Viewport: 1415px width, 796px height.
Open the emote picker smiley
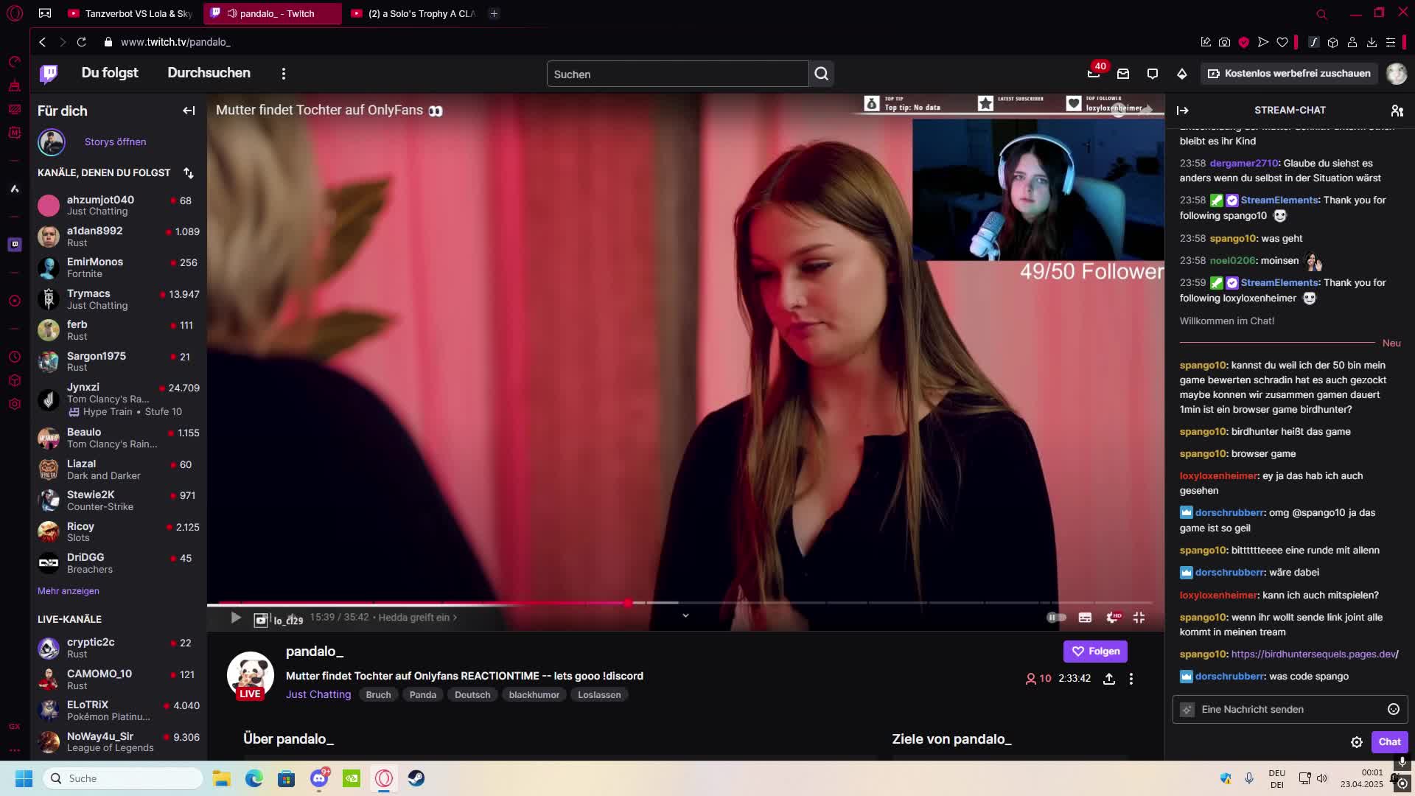click(x=1394, y=709)
